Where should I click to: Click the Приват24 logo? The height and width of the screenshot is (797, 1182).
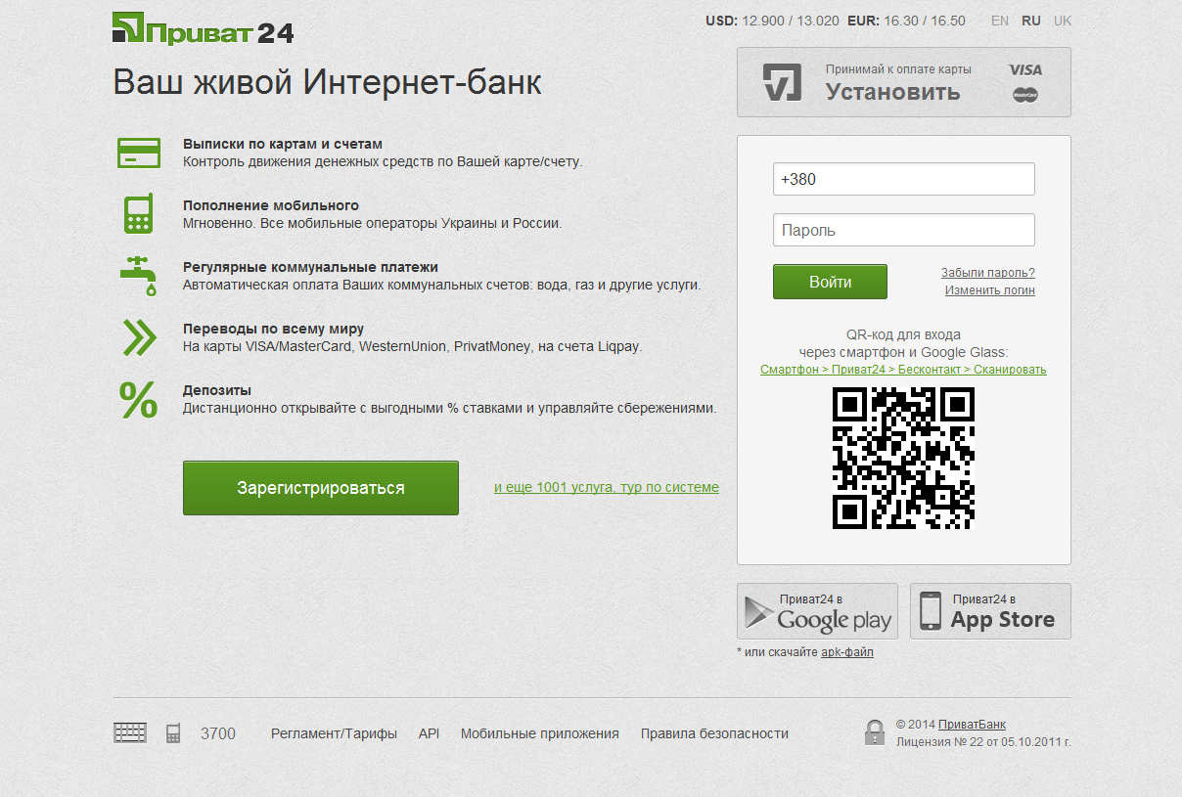(x=204, y=28)
